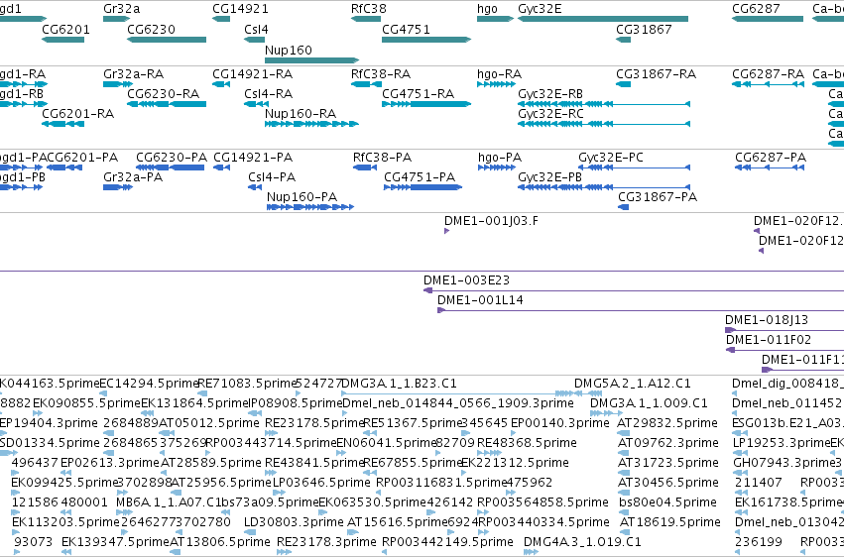Click the CG6287-RA transcript label
The height and width of the screenshot is (557, 844).
768,73
